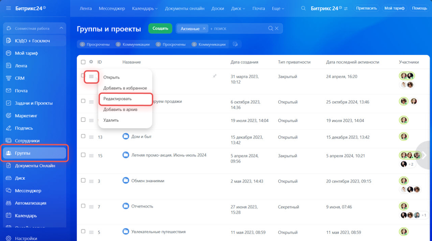Image resolution: width=432 pixels, height=241 pixels.
Task: Check the row created 19 июля 2023
Action: coord(83,119)
